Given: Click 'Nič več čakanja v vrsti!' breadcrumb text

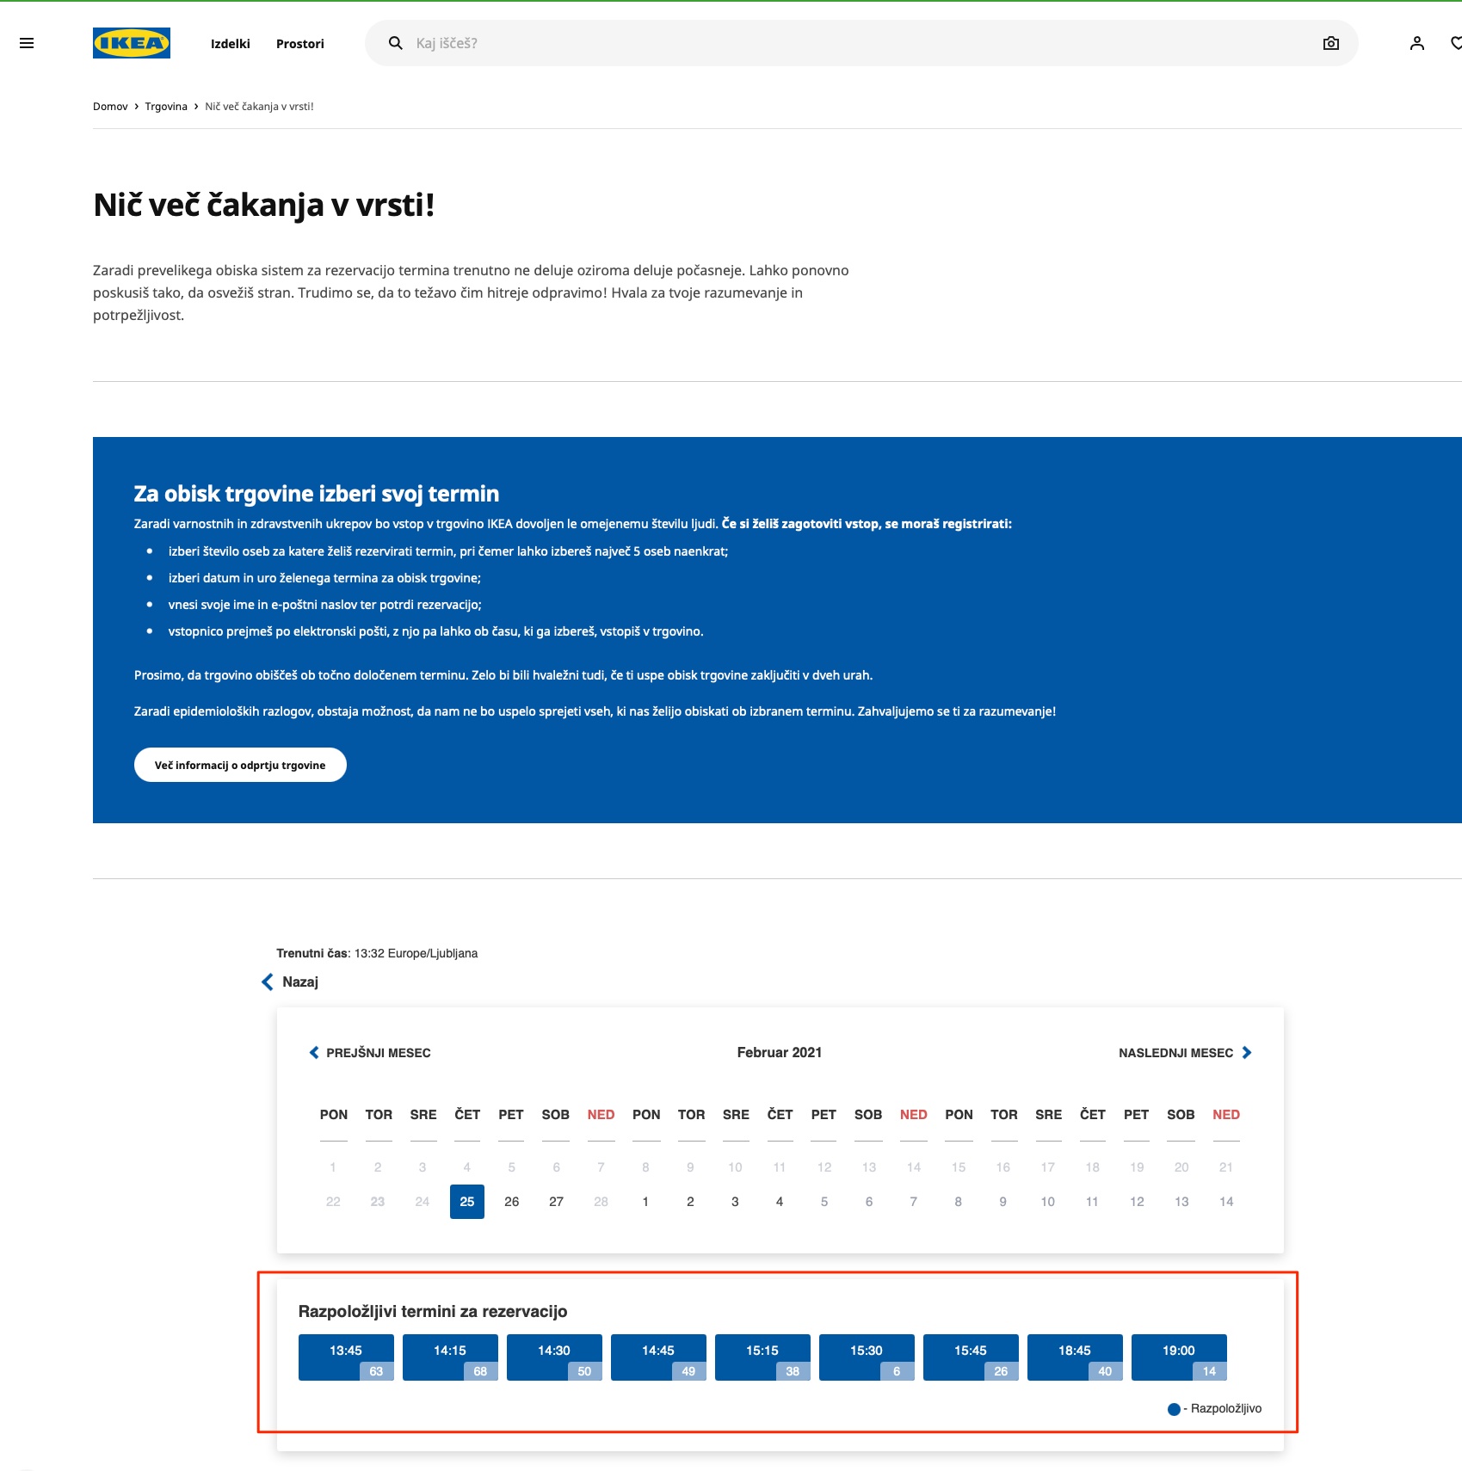Looking at the screenshot, I should point(259,107).
